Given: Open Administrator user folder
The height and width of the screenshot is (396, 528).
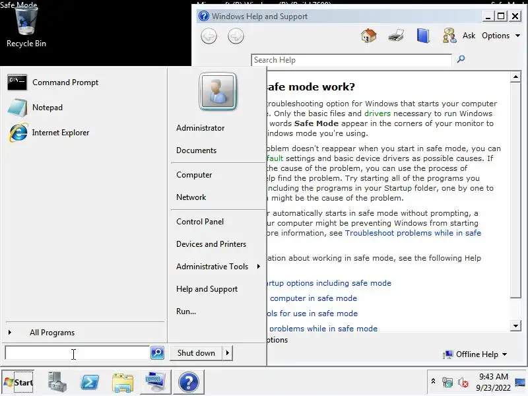Looking at the screenshot, I should (x=201, y=128).
